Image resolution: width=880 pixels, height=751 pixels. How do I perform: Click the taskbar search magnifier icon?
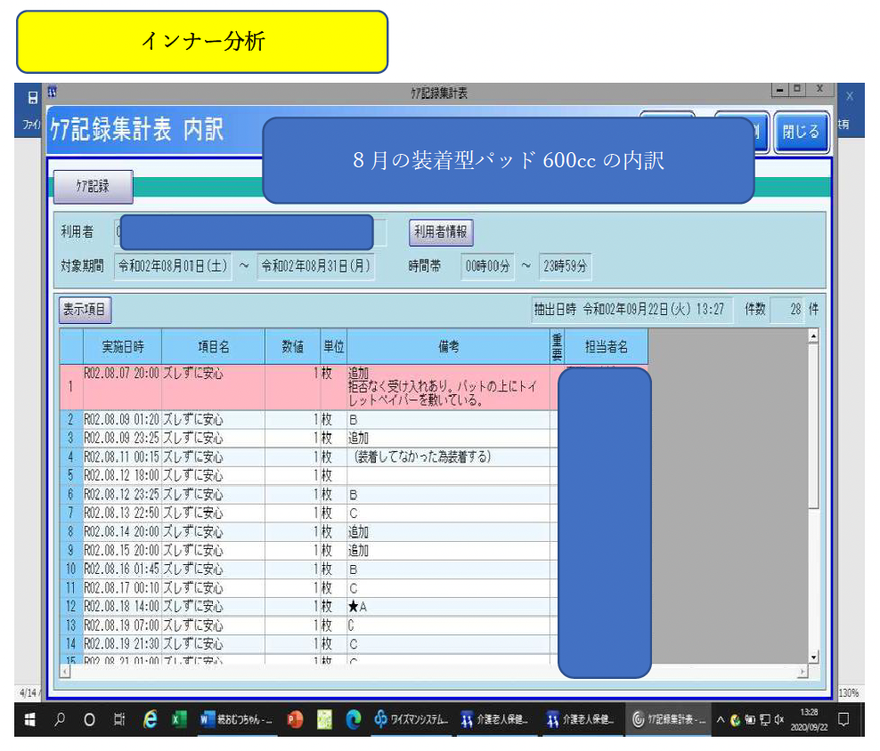pos(61,720)
